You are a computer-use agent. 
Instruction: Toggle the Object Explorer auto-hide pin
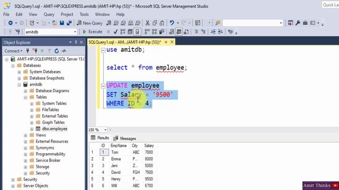tap(76, 42)
